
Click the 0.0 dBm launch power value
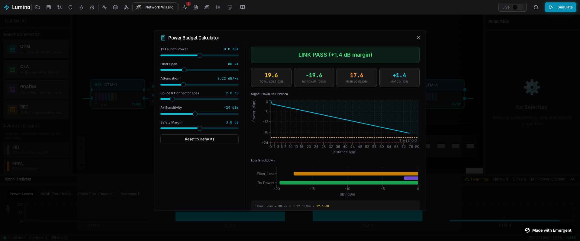pyautogui.click(x=231, y=49)
